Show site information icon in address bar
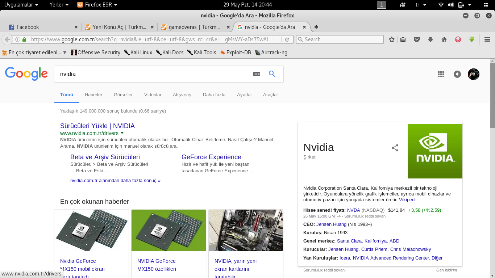Image resolution: width=495 pixels, height=278 pixels. (18, 39)
